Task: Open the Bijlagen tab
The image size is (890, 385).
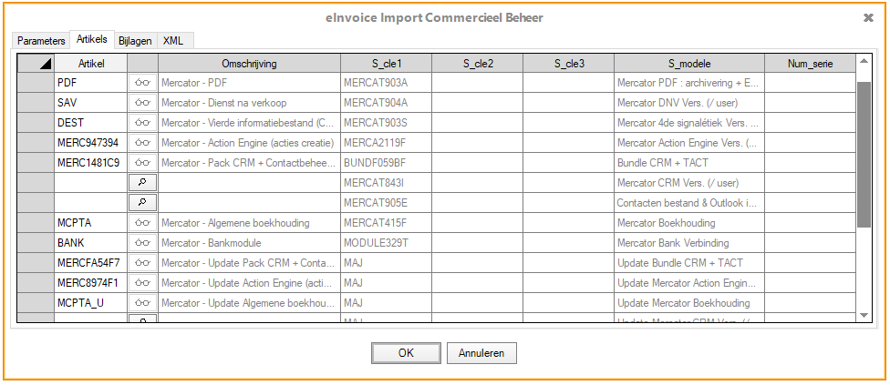Action: pos(135,41)
